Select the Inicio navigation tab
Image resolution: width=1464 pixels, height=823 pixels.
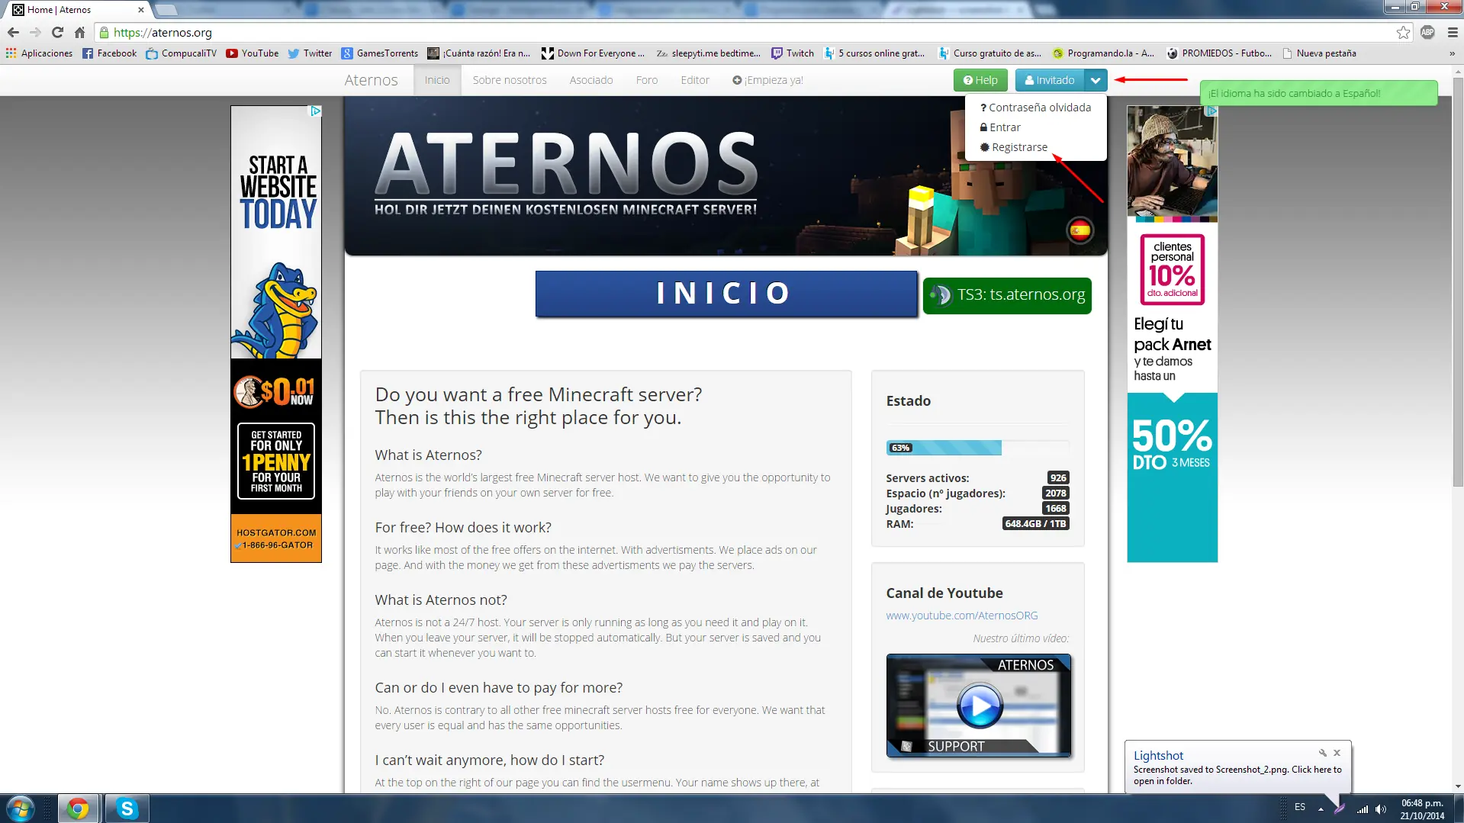pos(437,80)
